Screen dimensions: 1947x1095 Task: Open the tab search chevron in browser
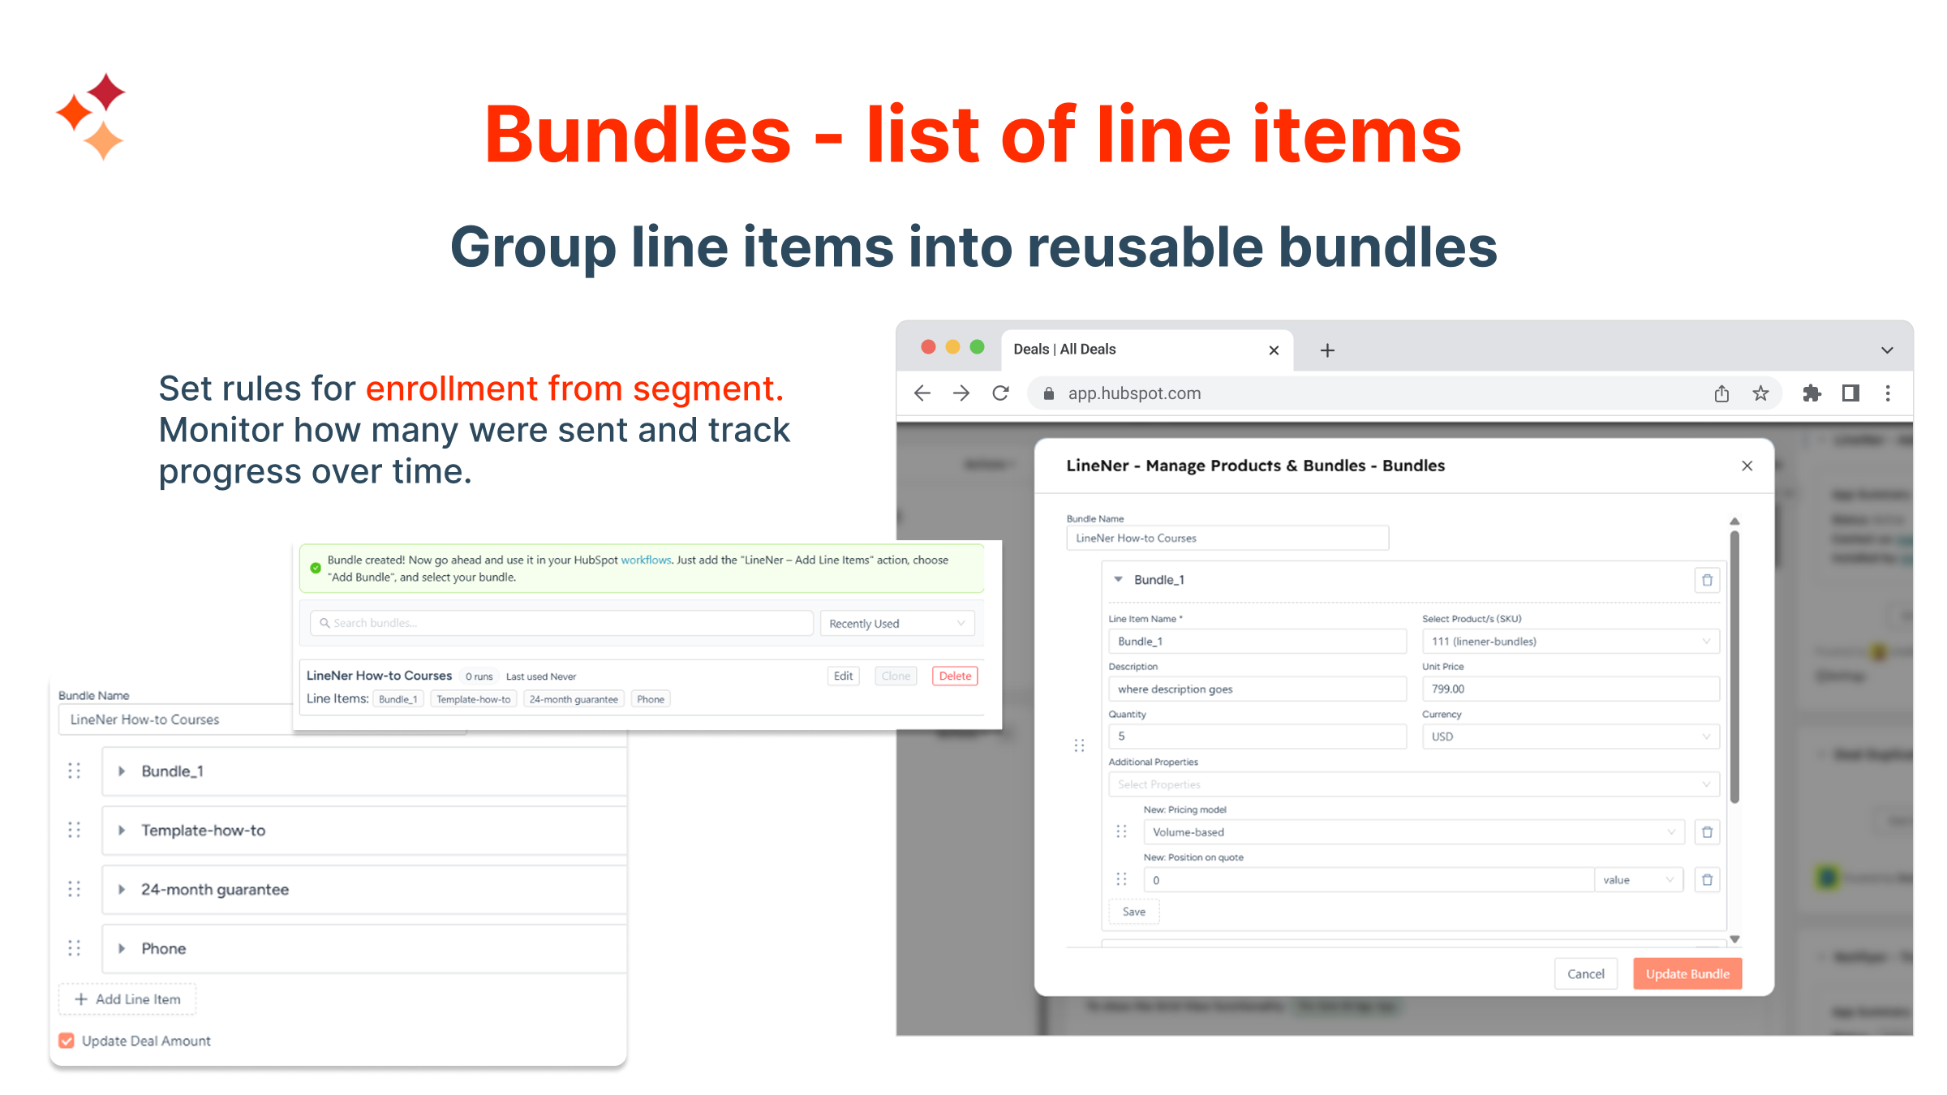pos(1887,350)
